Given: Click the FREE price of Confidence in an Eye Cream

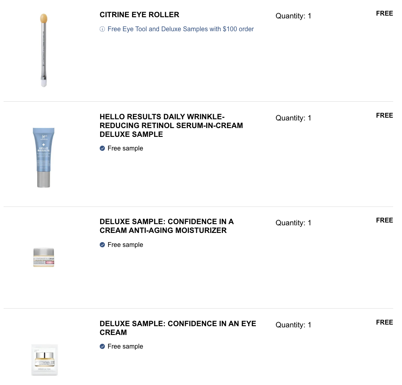Looking at the screenshot, I should [384, 323].
